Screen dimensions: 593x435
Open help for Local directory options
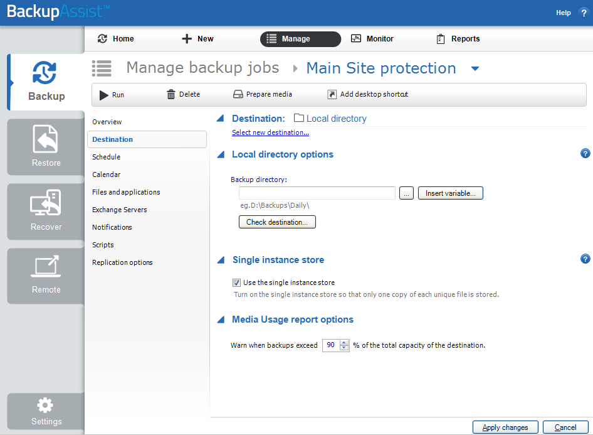(x=585, y=153)
